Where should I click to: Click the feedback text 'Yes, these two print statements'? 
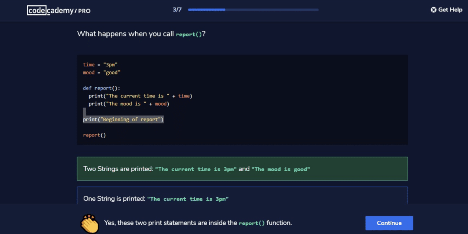tap(198, 223)
